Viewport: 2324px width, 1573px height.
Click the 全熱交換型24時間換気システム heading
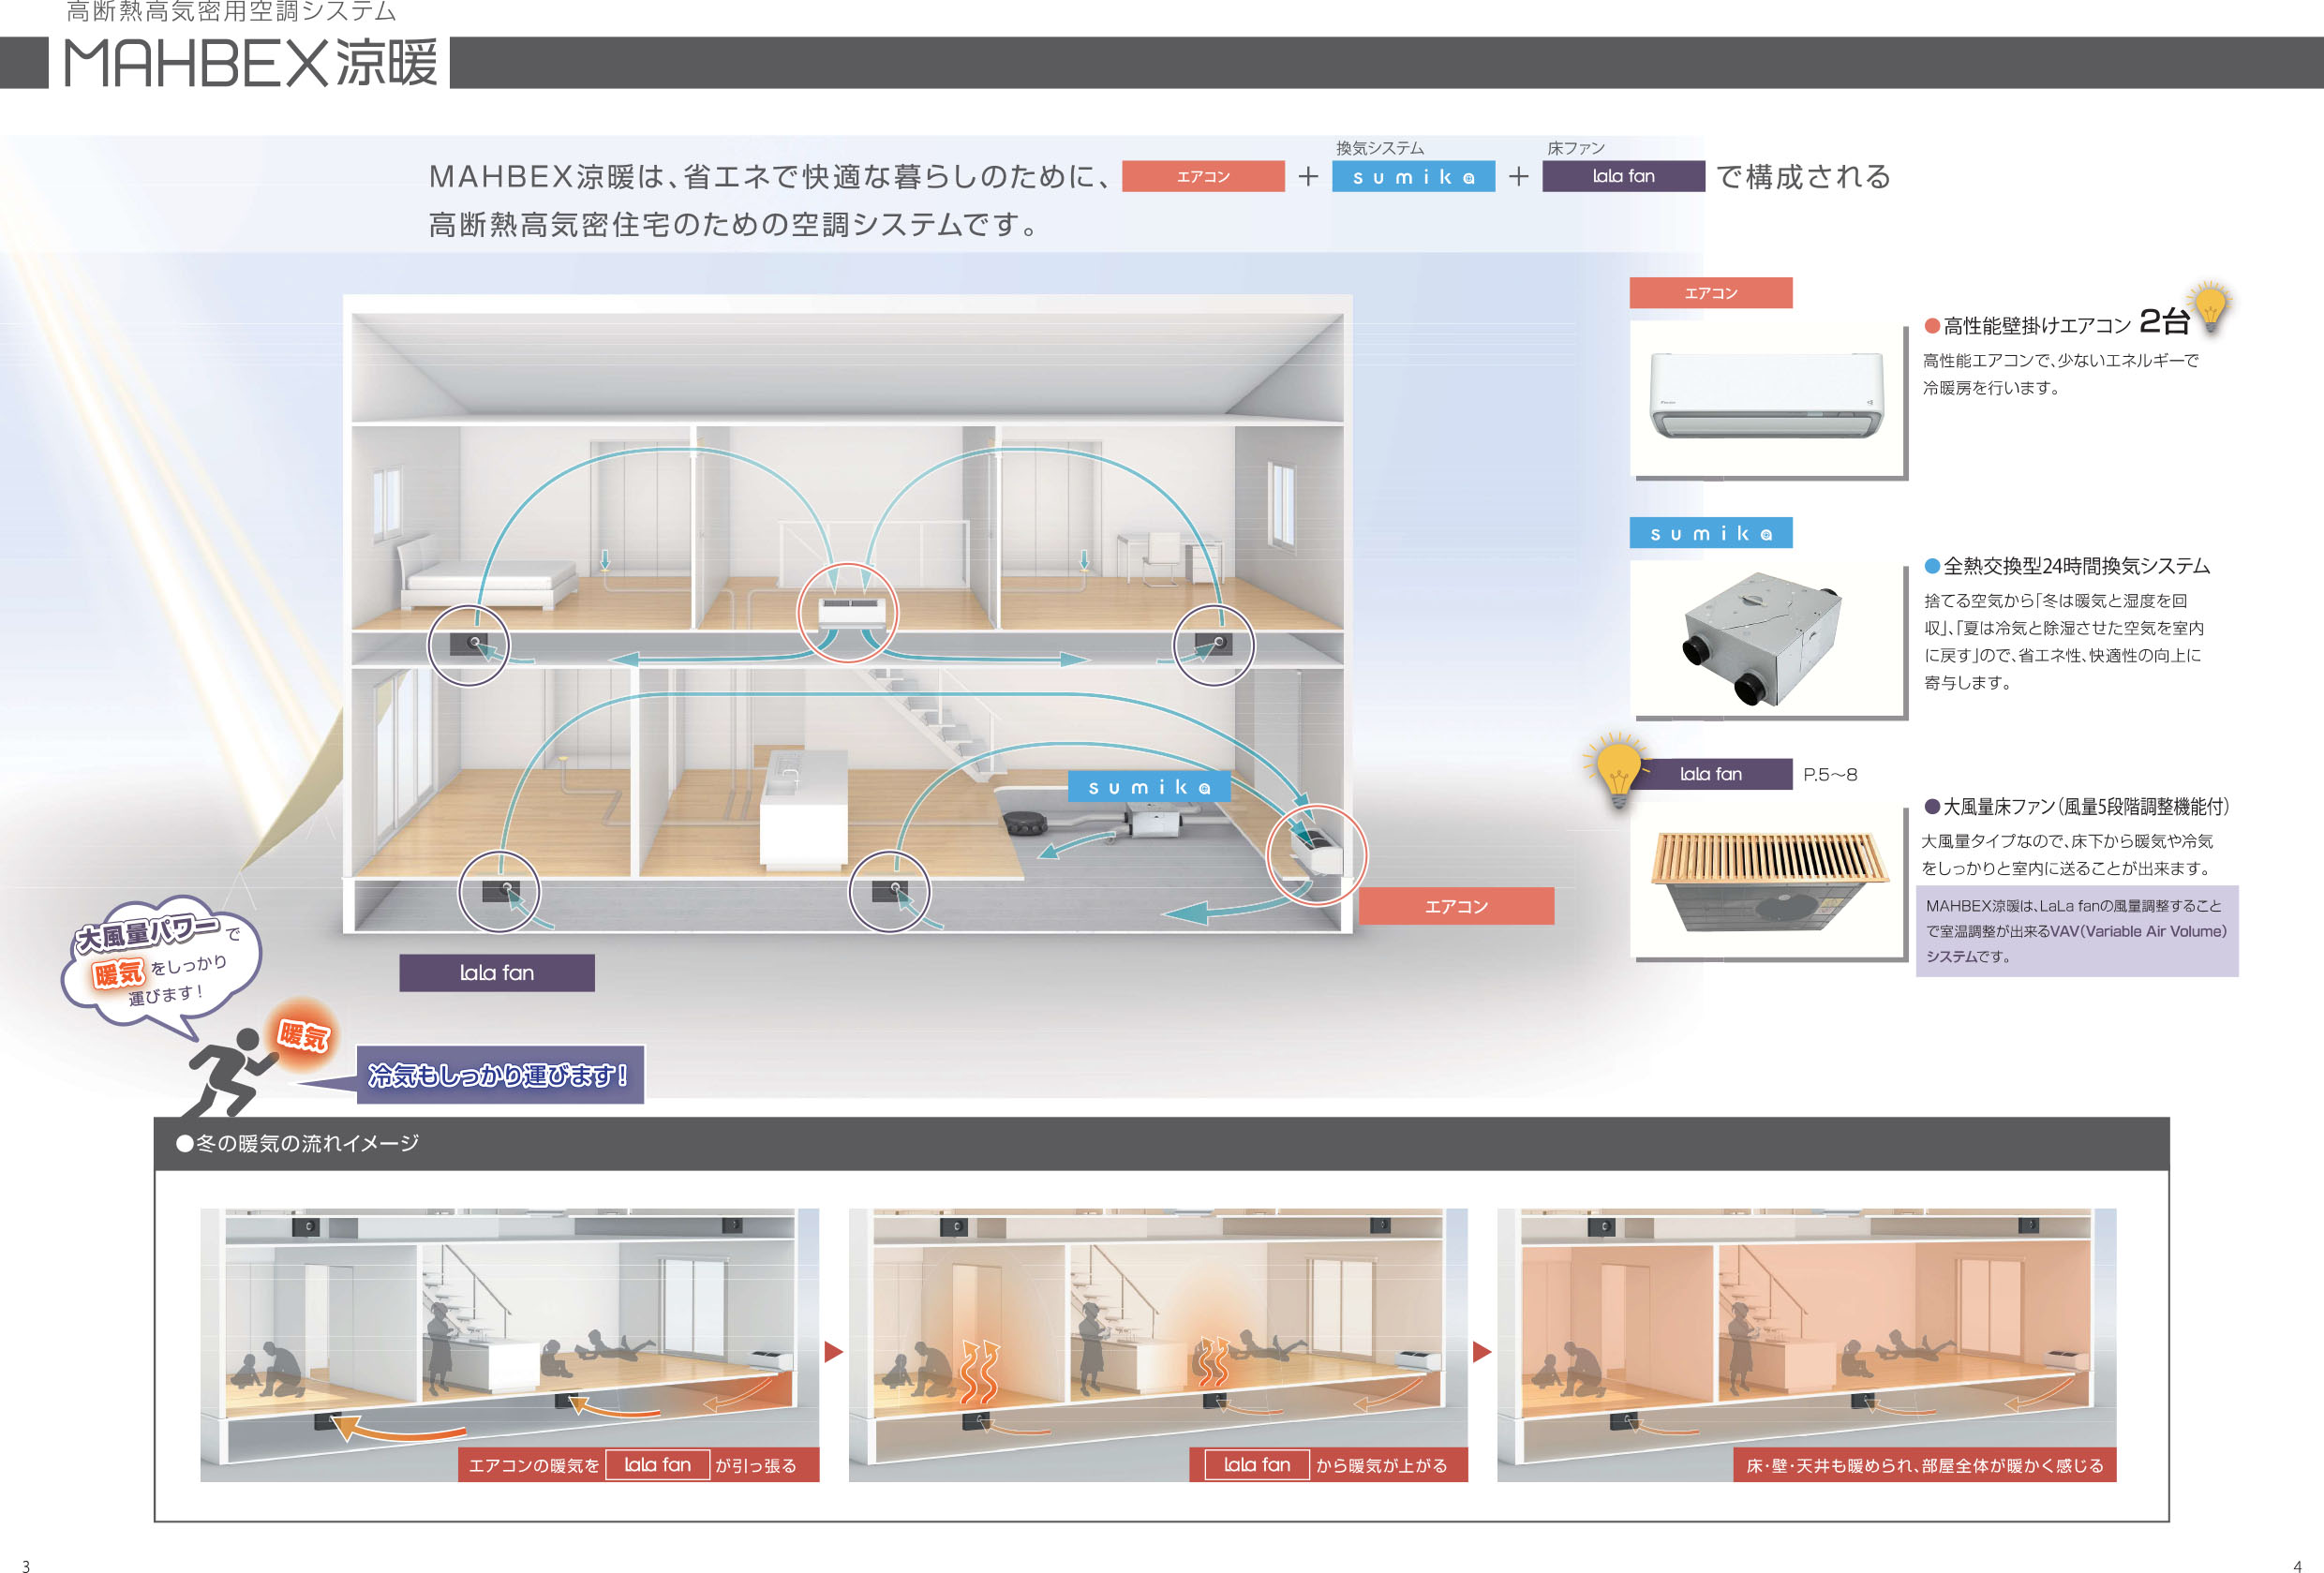[x=2076, y=566]
